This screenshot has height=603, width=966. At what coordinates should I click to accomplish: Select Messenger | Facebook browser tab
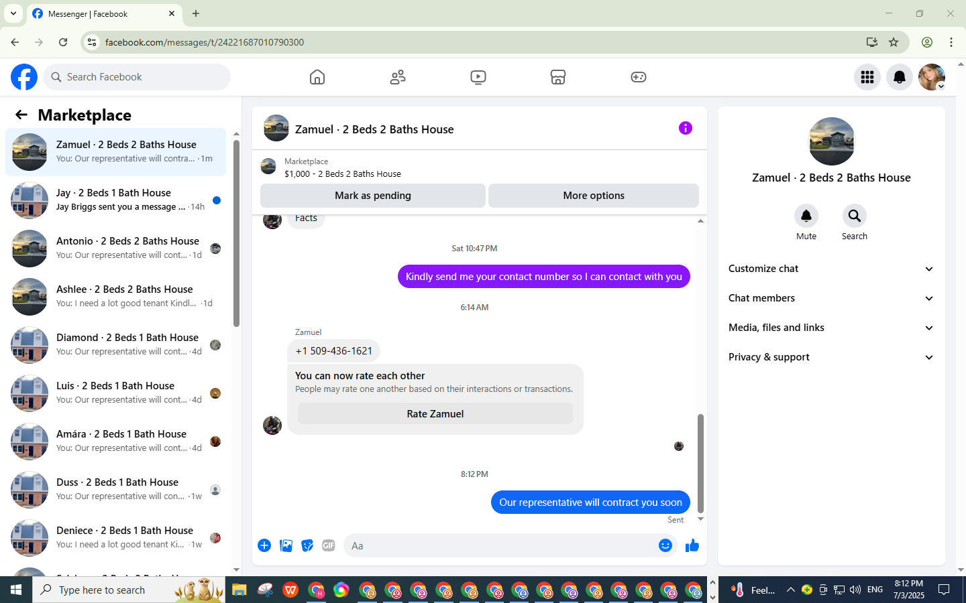[104, 13]
